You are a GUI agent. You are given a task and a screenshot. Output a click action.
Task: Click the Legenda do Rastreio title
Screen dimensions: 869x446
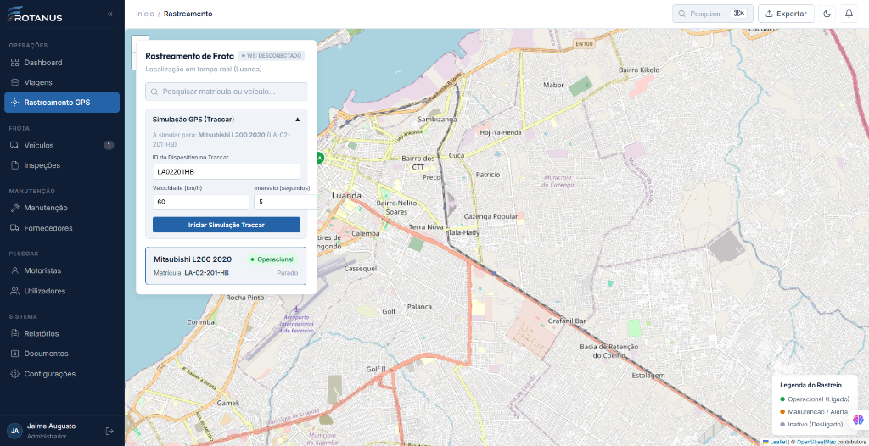pyautogui.click(x=810, y=385)
